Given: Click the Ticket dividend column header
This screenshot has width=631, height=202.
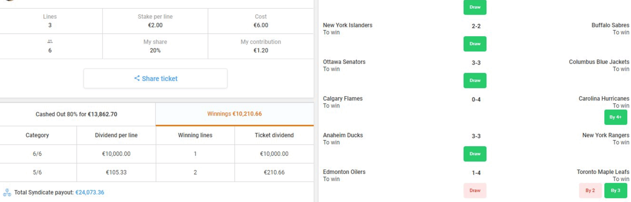Looking at the screenshot, I should (x=274, y=135).
